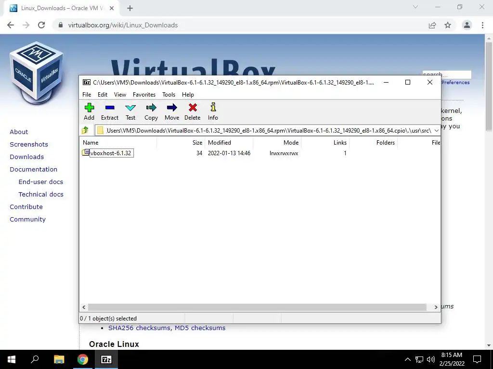Open the Tools menu
Viewport: 493px width, 369px height.
pos(169,95)
